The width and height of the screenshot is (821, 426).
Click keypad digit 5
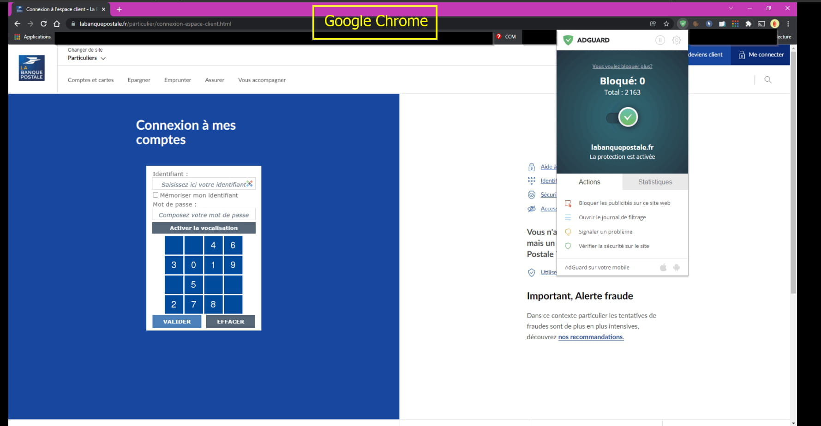(193, 285)
